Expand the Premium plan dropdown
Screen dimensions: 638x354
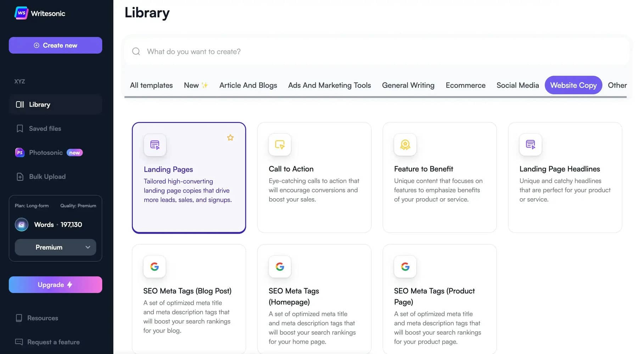(x=55, y=247)
